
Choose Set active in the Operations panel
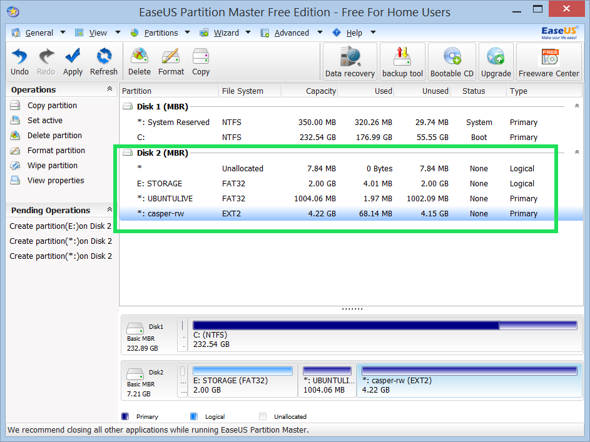[45, 121]
